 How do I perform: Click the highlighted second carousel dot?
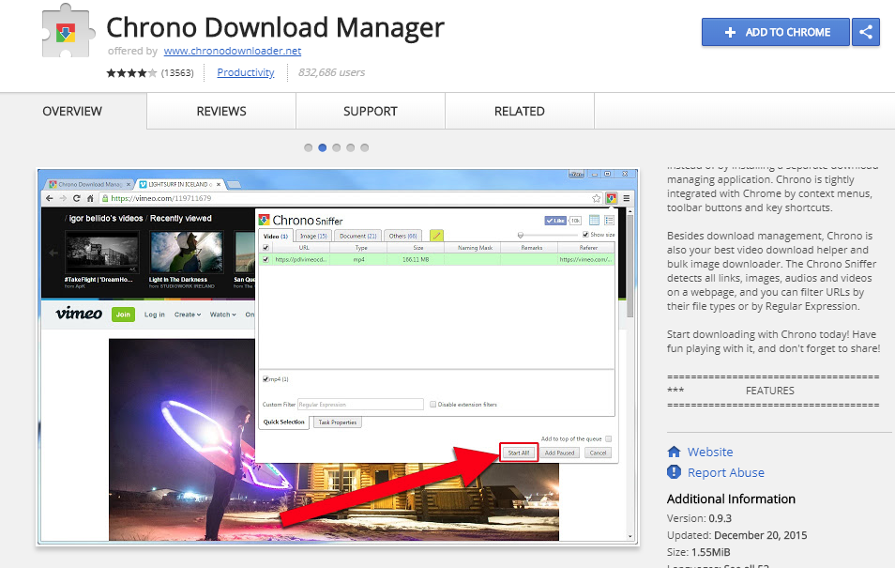click(x=323, y=147)
